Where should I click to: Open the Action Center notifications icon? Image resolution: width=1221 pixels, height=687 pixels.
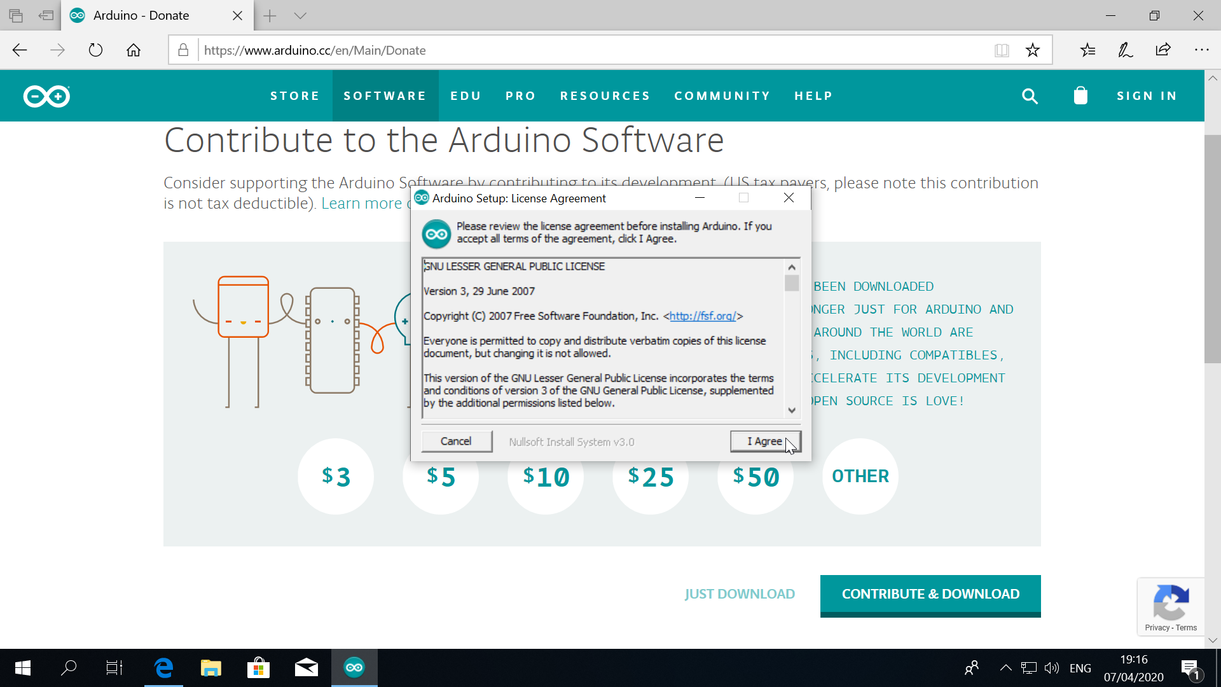tap(1190, 669)
